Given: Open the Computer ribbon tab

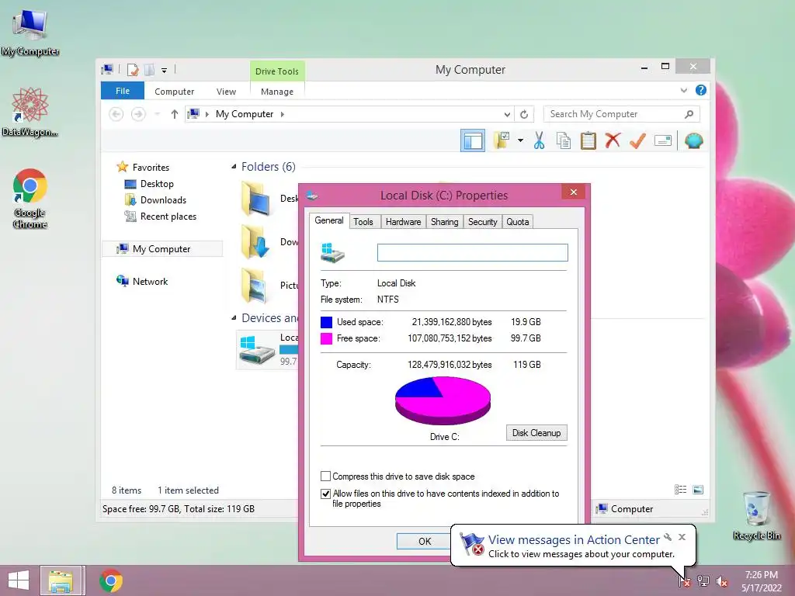Looking at the screenshot, I should tap(175, 92).
